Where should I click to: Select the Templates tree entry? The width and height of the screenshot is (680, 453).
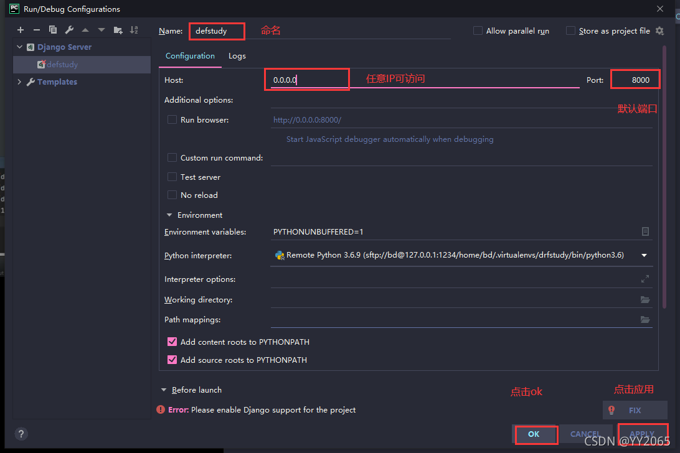click(57, 82)
